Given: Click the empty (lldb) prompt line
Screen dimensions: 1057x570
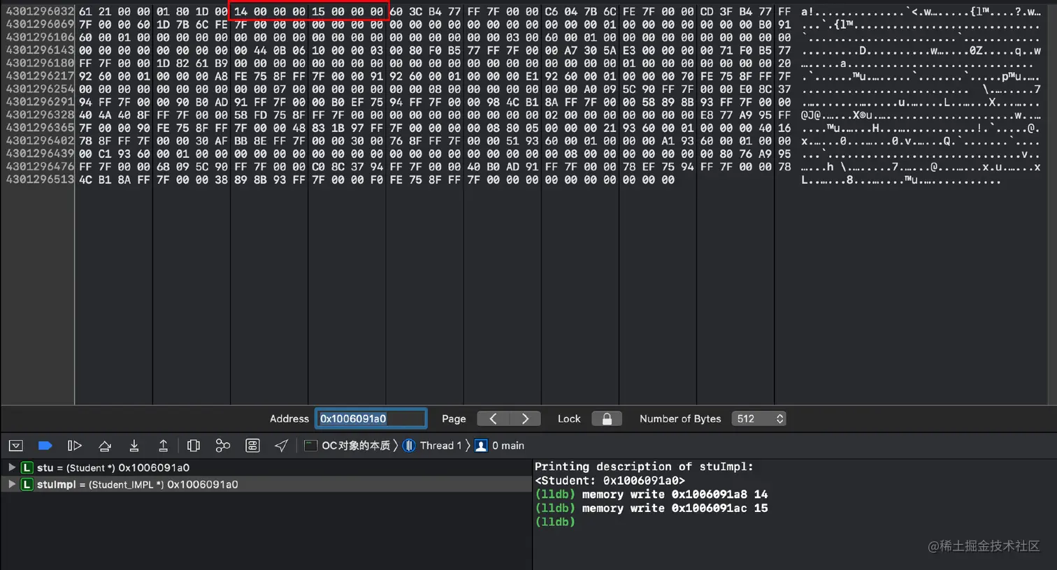Looking at the screenshot, I should pyautogui.click(x=555, y=522).
